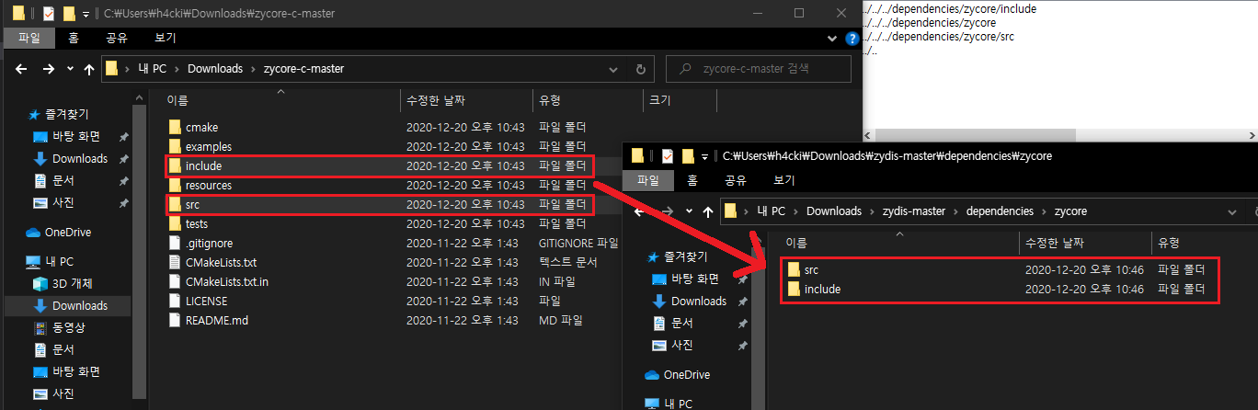The width and height of the screenshot is (1258, 410).
Task: Click Downloads breadcrumb in left address bar
Action: click(x=215, y=69)
